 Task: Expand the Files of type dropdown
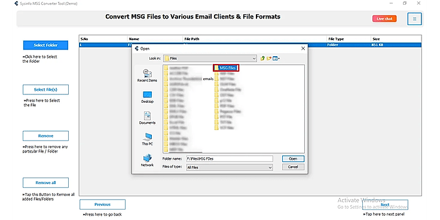point(270,167)
